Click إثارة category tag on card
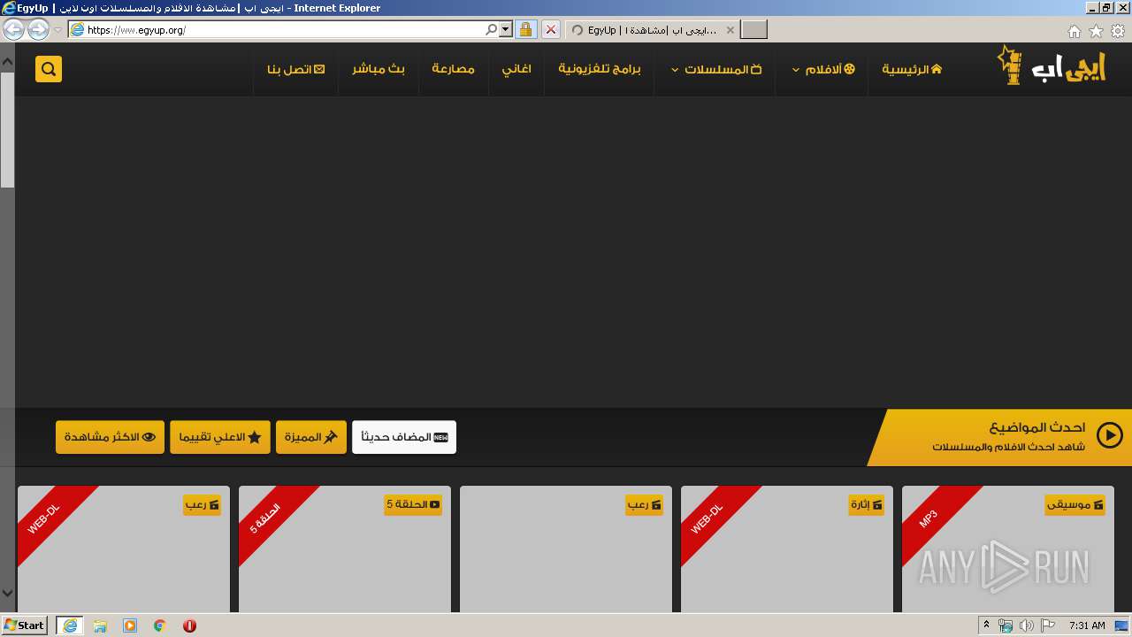 866,504
